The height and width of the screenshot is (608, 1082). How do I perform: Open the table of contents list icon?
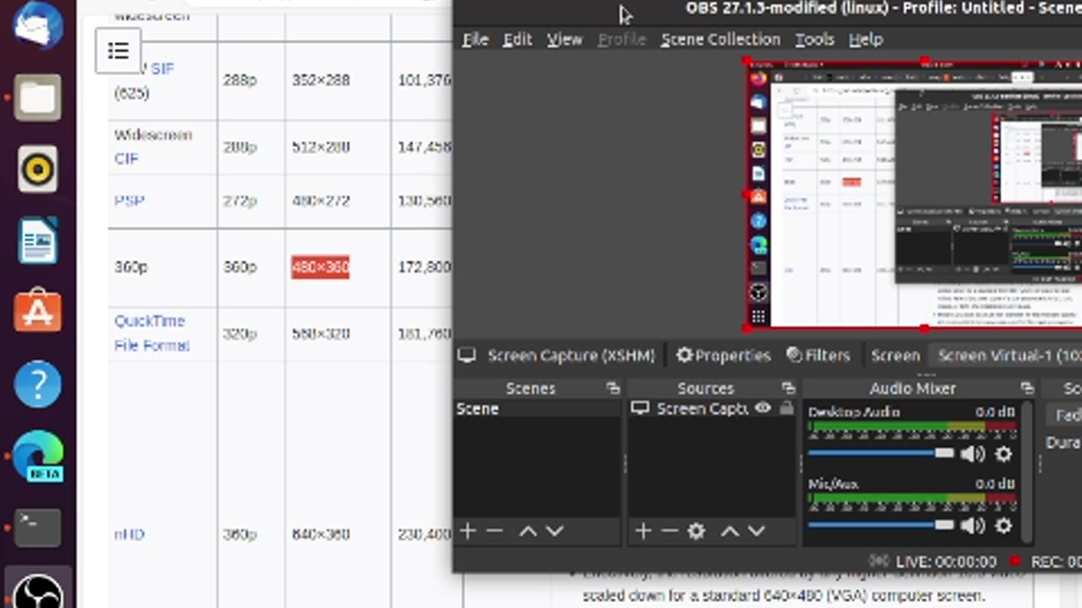(x=118, y=51)
